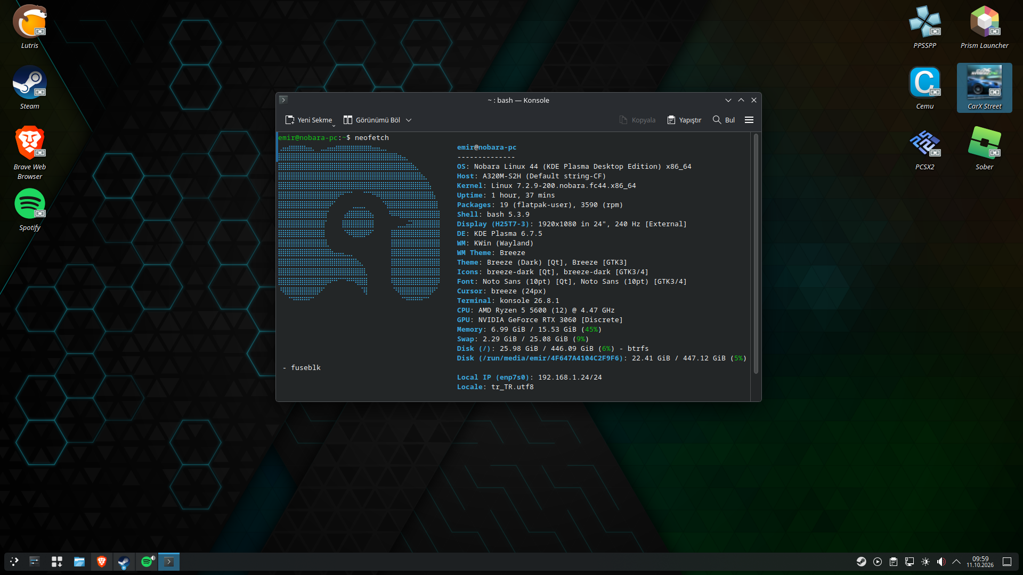Click the Konsole terminal scrollbar
Screen dimensions: 1023x575
(756, 253)
